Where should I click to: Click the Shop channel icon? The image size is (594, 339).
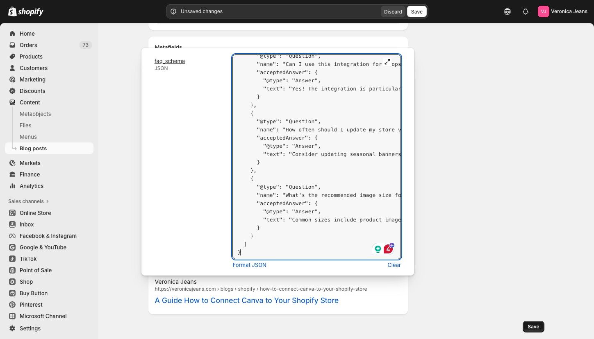(x=12, y=282)
